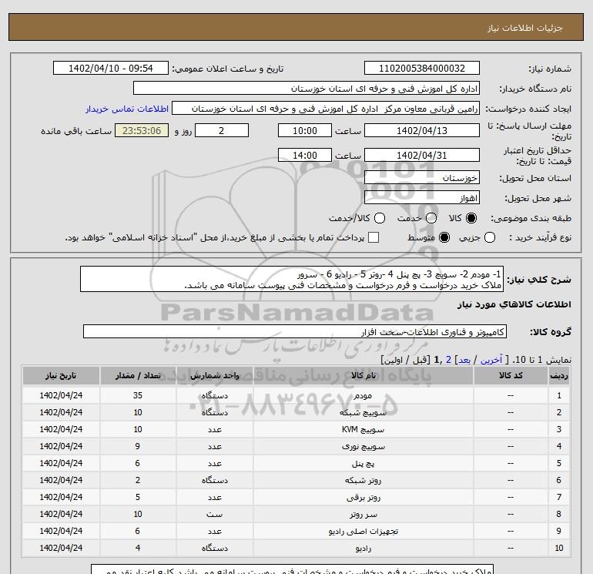Go to the بعد page link
This screenshot has height=574, width=593.
click(x=464, y=360)
